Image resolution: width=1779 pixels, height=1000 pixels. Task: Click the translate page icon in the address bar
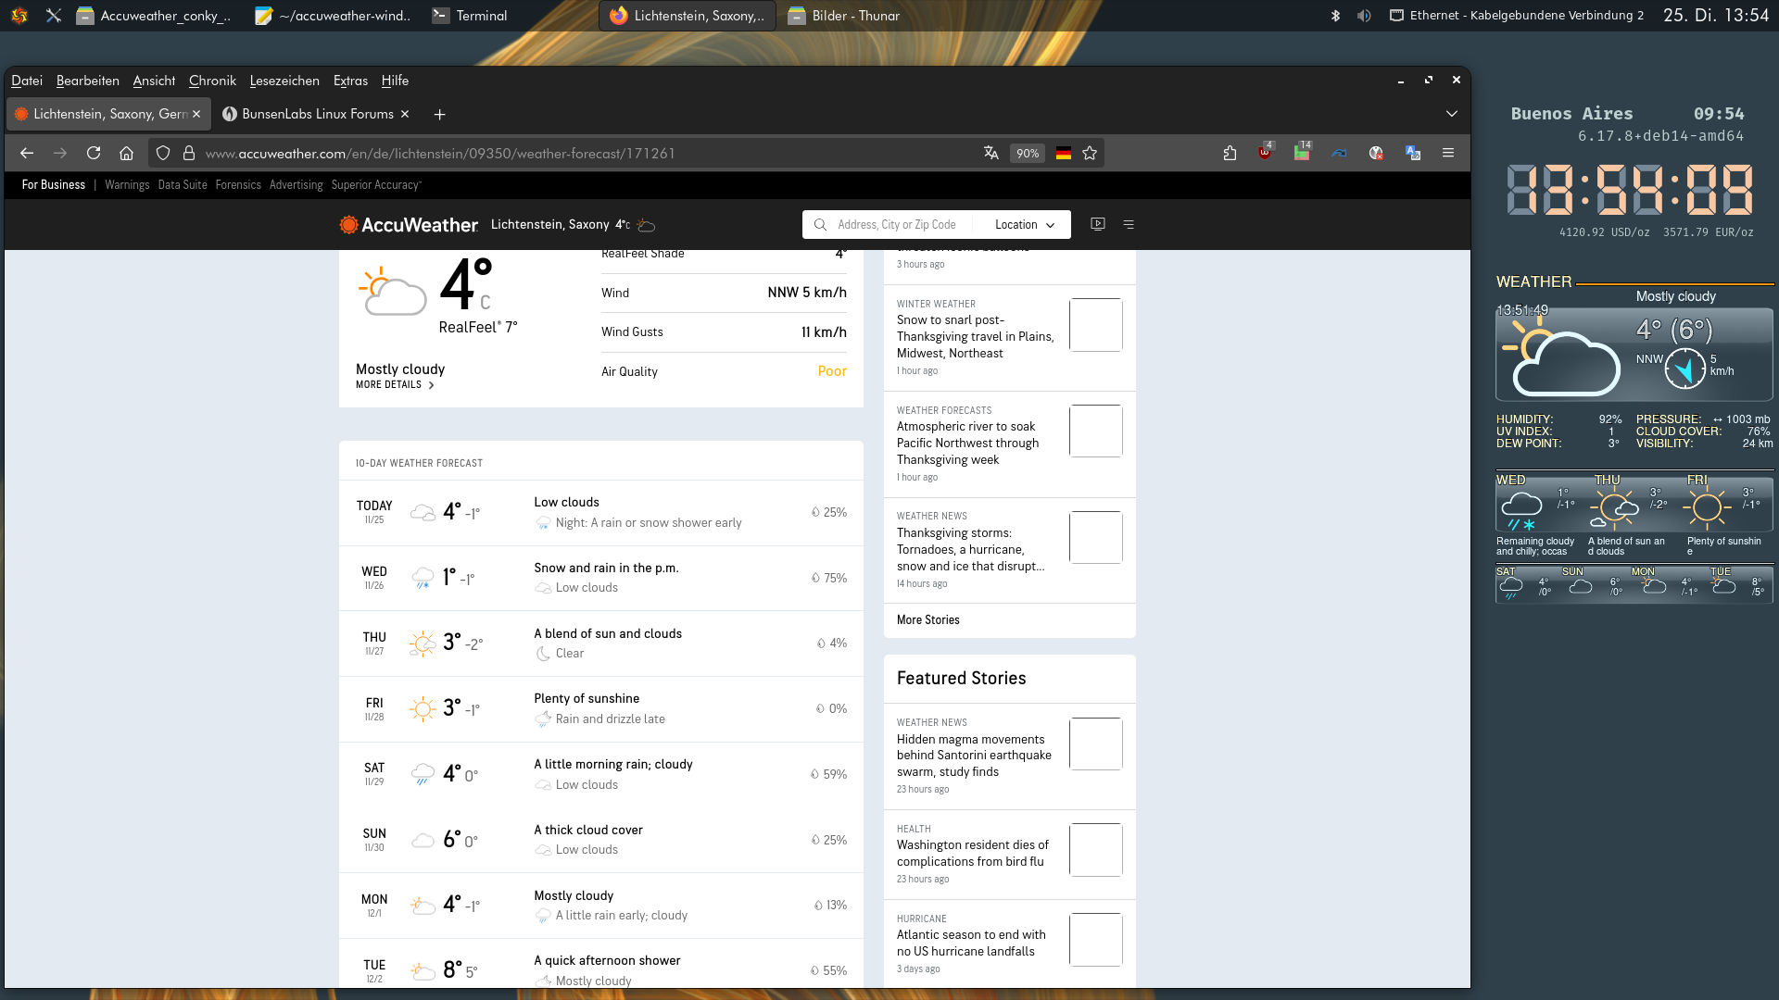click(x=990, y=153)
